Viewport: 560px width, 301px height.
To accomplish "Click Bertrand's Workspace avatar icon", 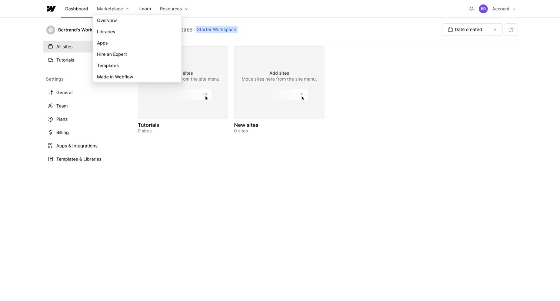I will click(51, 30).
